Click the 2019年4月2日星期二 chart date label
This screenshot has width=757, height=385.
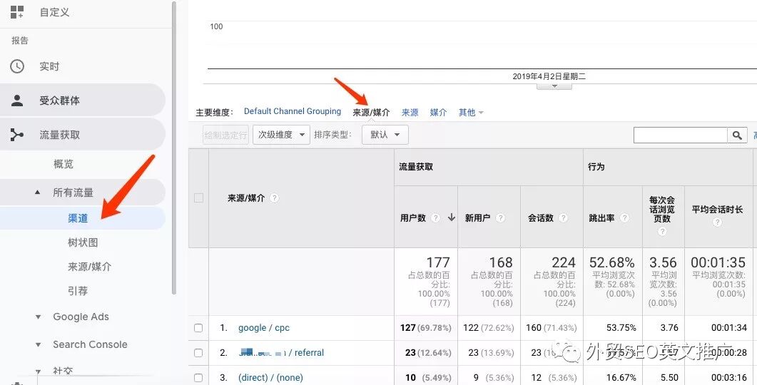pos(549,76)
